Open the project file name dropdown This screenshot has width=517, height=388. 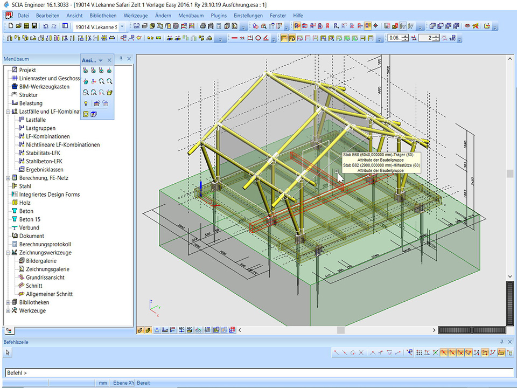point(122,26)
